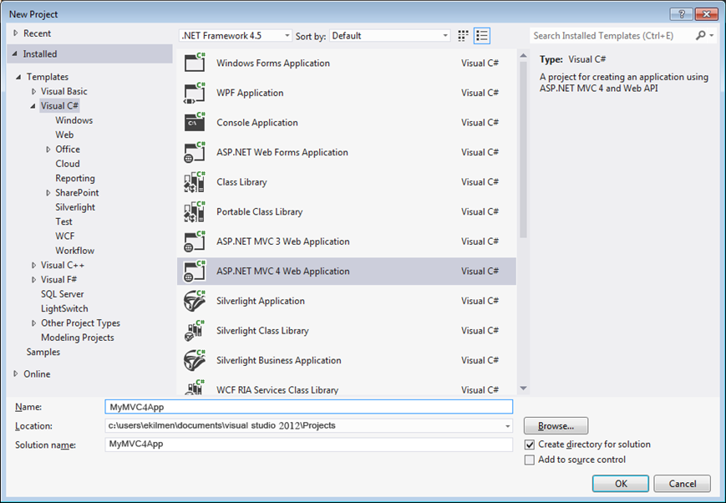Expand Other Project Types node
The height and width of the screenshot is (503, 726).
(x=33, y=323)
